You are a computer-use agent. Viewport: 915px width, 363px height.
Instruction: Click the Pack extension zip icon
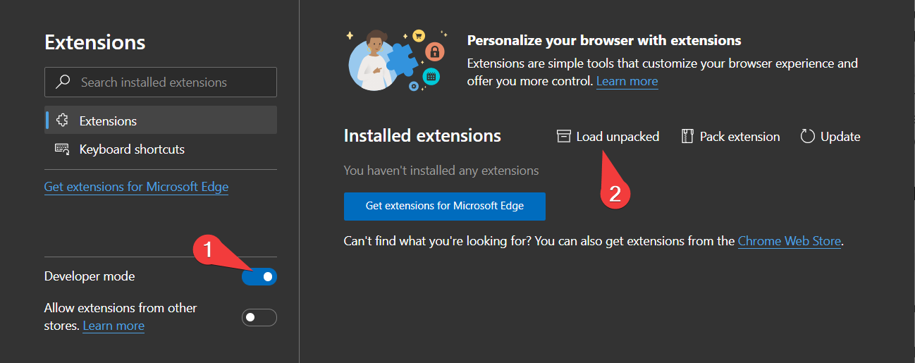pyautogui.click(x=687, y=137)
